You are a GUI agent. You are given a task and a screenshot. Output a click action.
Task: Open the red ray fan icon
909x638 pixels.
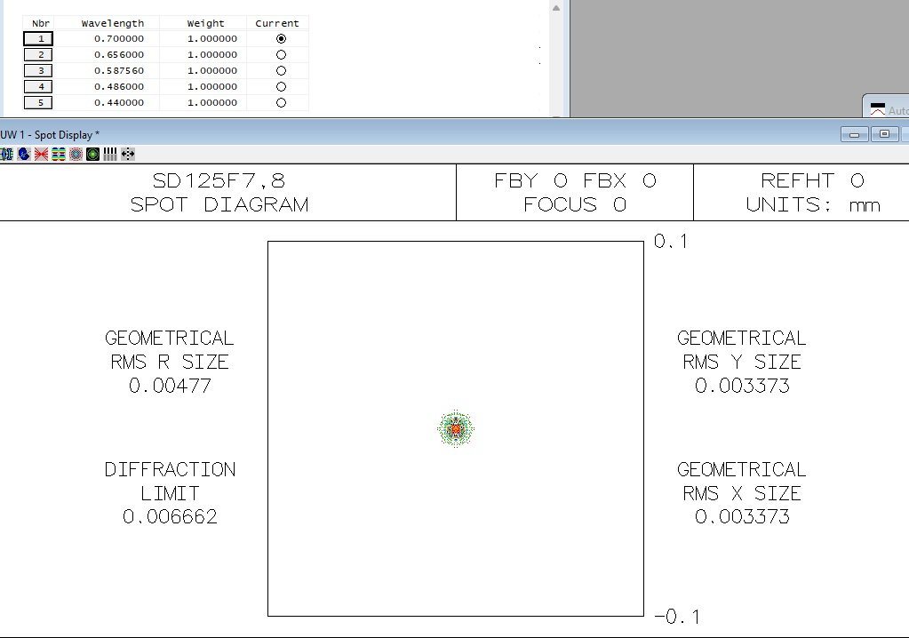(x=41, y=154)
